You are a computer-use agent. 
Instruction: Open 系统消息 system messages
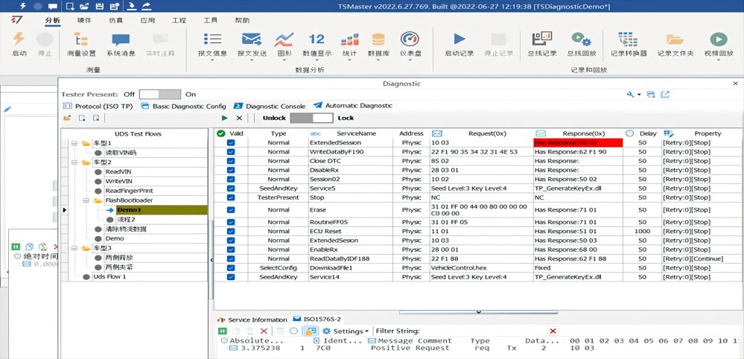point(120,40)
